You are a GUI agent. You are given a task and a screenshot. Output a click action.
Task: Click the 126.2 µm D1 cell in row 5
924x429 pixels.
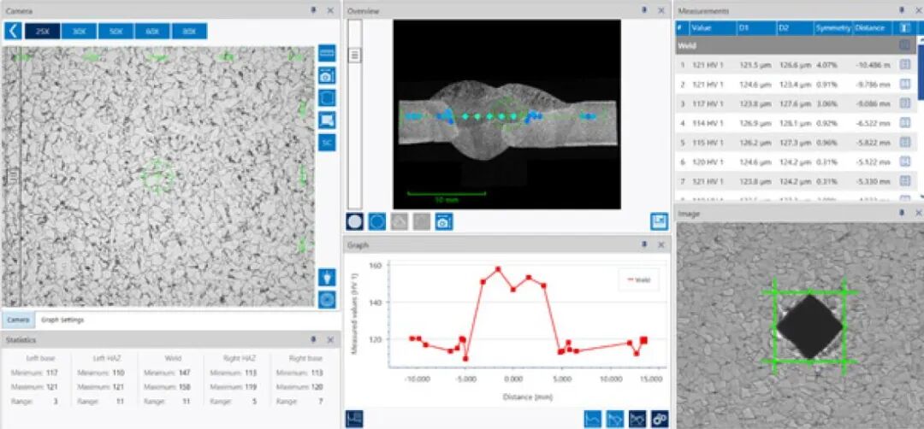coord(755,143)
